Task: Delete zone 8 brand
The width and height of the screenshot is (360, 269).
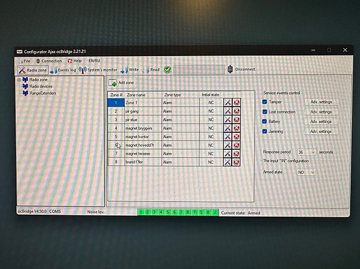Action: click(237, 162)
